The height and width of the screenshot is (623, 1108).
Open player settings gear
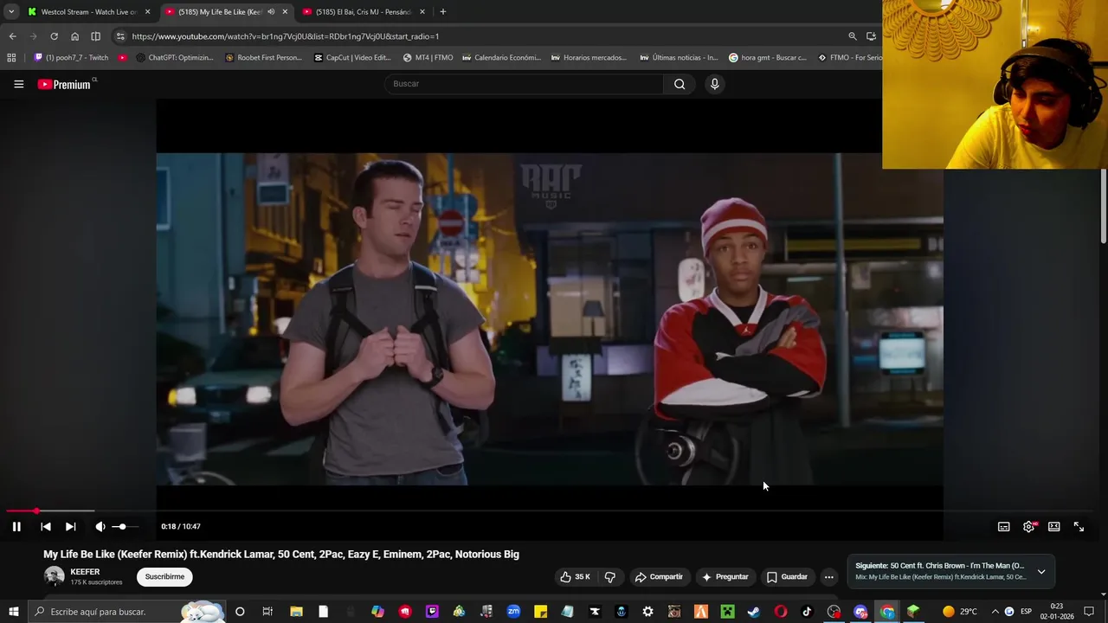point(1028,526)
